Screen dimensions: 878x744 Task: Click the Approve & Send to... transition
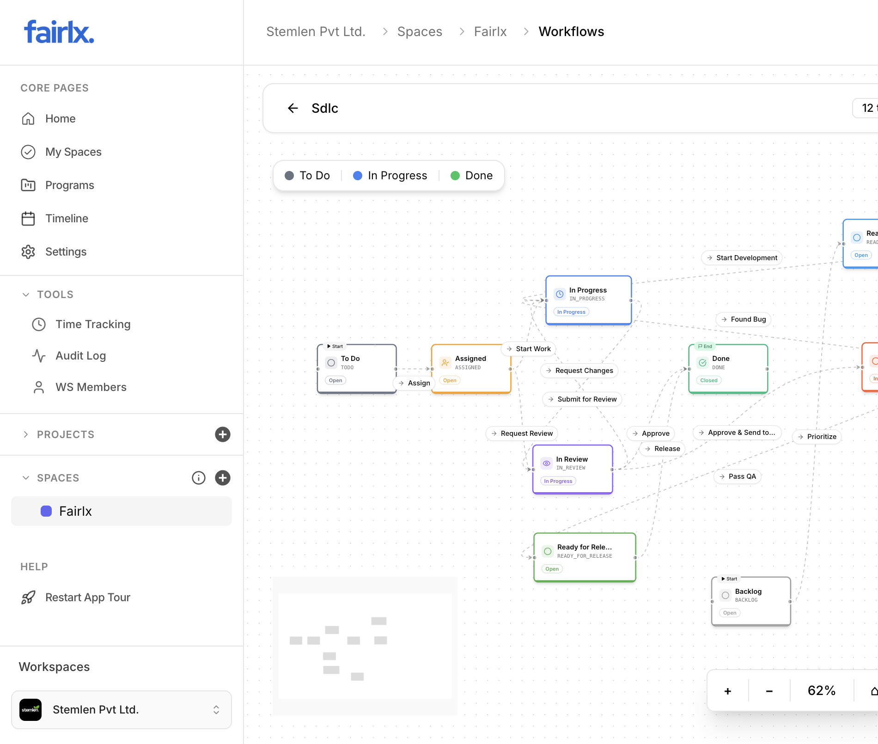click(x=737, y=433)
